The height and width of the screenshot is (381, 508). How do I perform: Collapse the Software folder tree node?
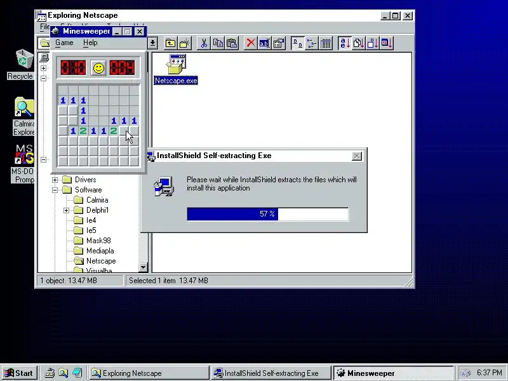(x=55, y=190)
